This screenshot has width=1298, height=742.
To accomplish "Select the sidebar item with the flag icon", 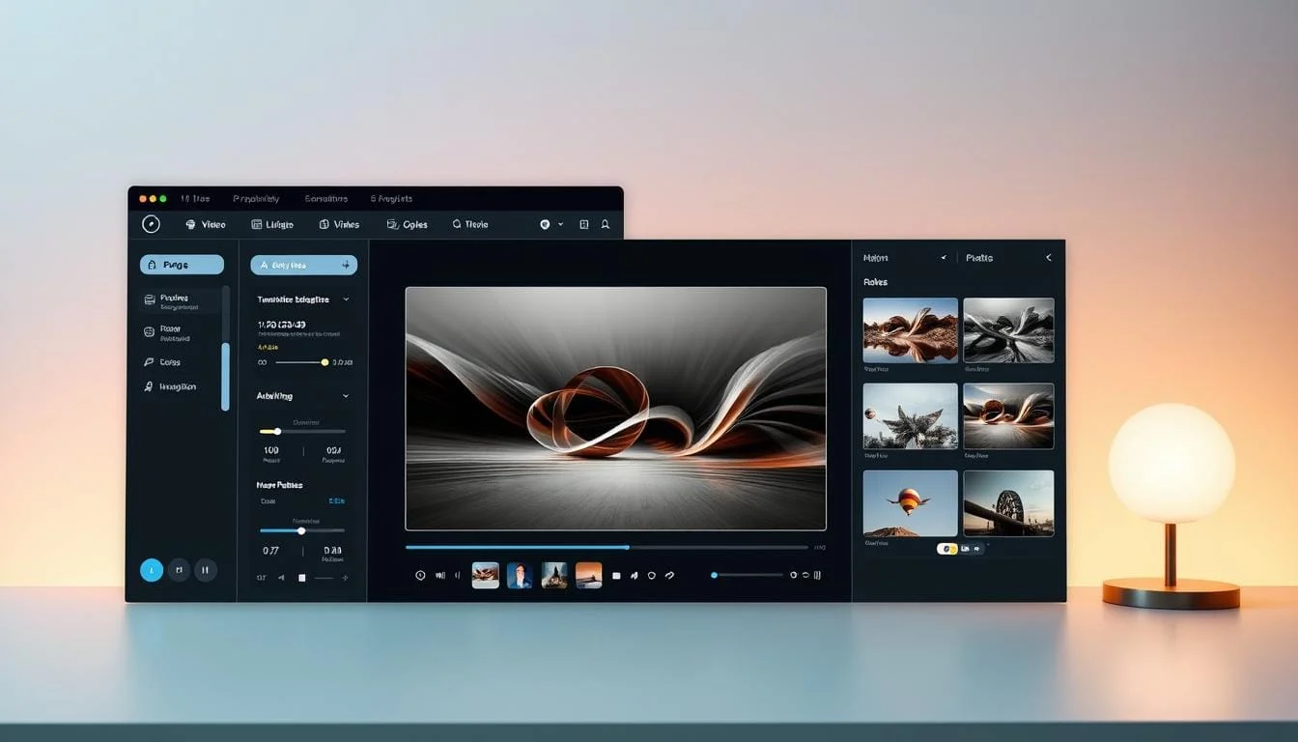I will point(162,362).
